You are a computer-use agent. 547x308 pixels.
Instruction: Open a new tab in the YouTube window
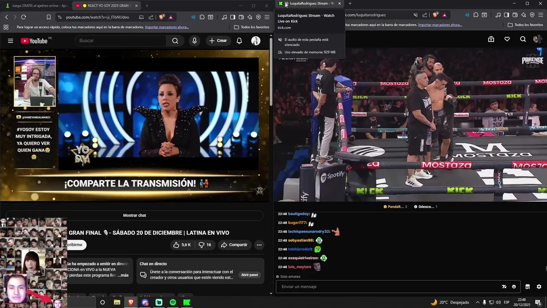point(147,6)
